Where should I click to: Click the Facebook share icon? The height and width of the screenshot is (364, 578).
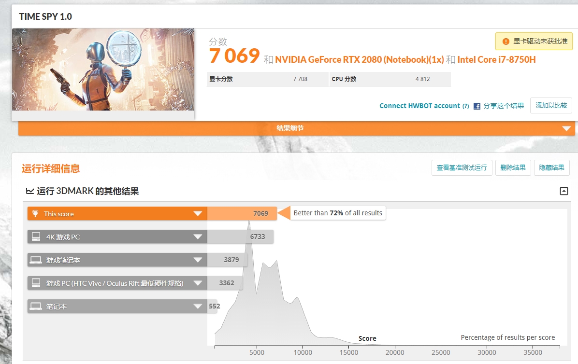[x=477, y=106]
